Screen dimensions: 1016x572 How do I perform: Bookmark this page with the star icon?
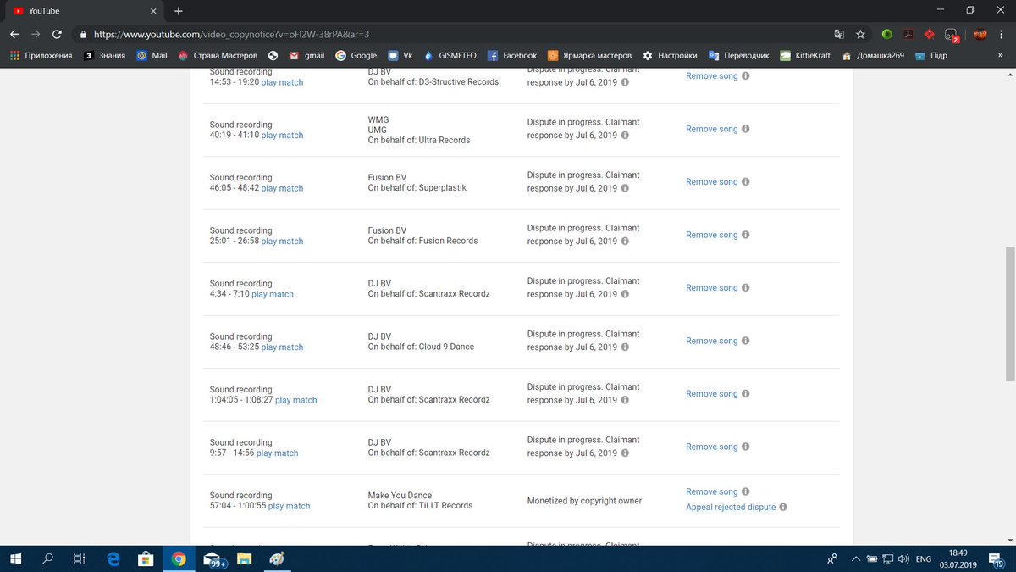pyautogui.click(x=860, y=35)
